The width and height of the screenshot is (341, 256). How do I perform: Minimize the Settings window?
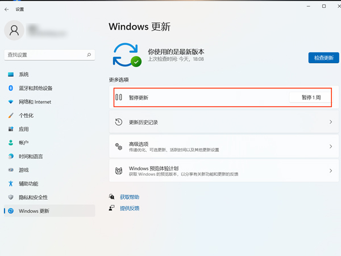tap(309, 6)
